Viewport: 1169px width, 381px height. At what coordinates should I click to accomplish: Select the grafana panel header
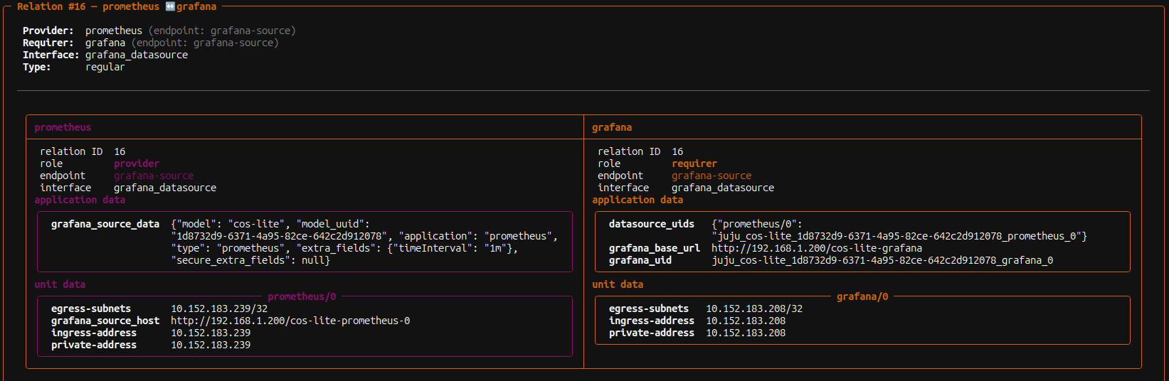[x=612, y=127]
